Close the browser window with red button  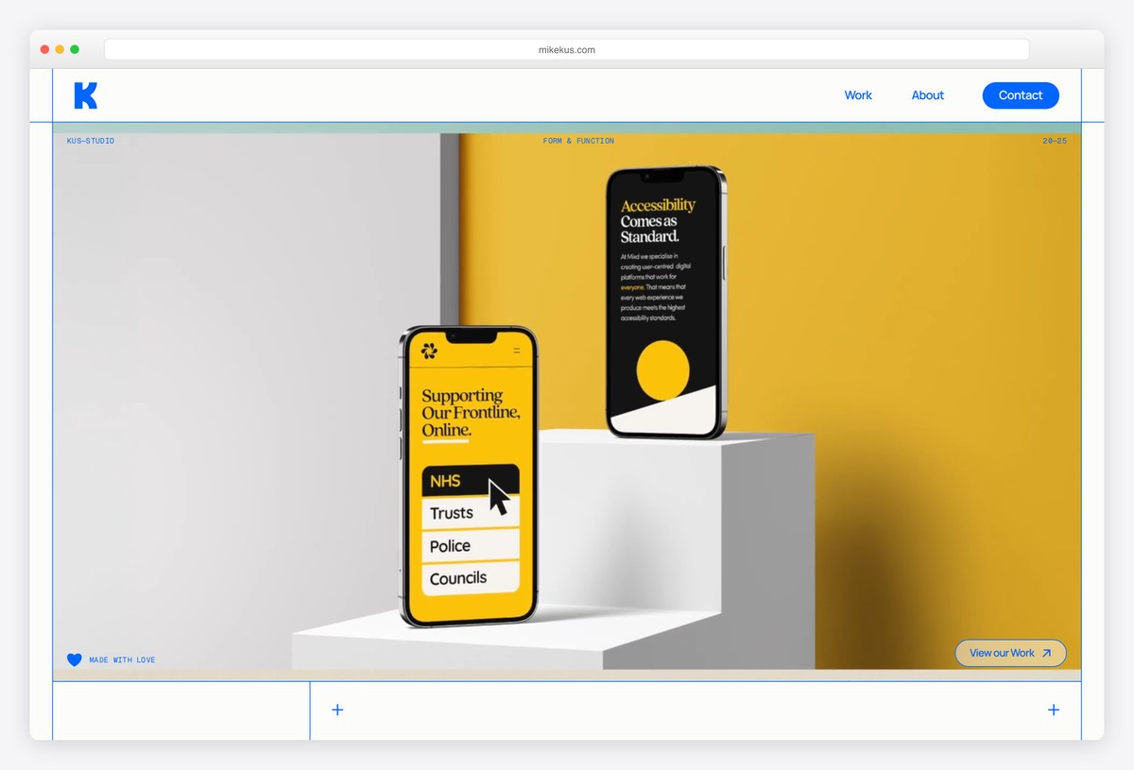point(44,49)
